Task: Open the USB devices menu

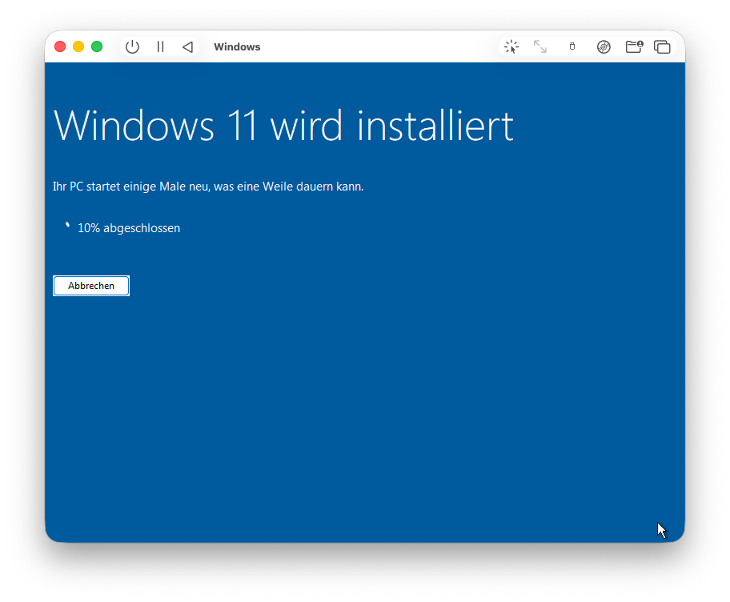Action: point(572,47)
